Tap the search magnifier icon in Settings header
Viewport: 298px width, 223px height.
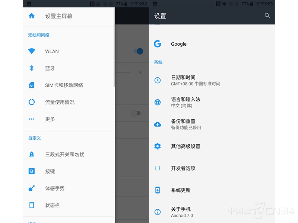267,16
